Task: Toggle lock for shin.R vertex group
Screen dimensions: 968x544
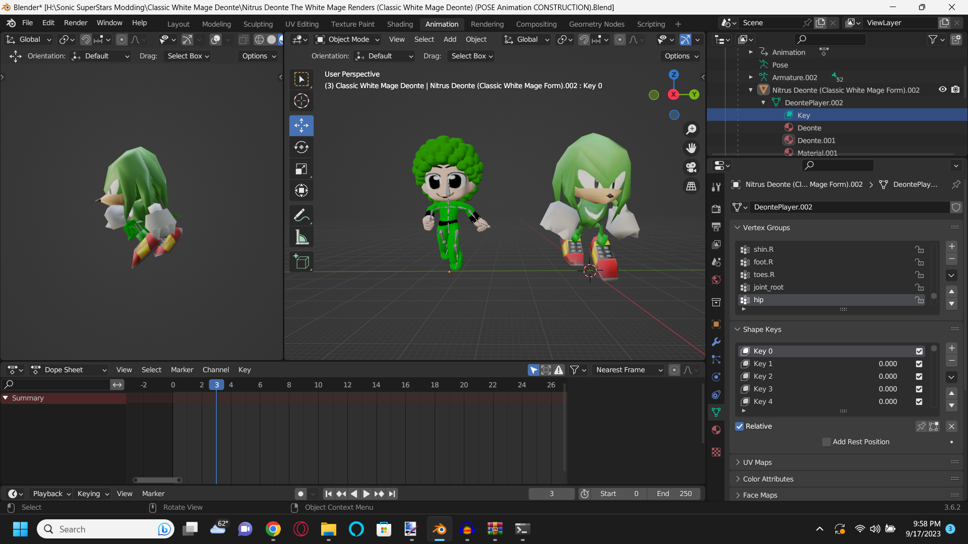Action: 920,249
